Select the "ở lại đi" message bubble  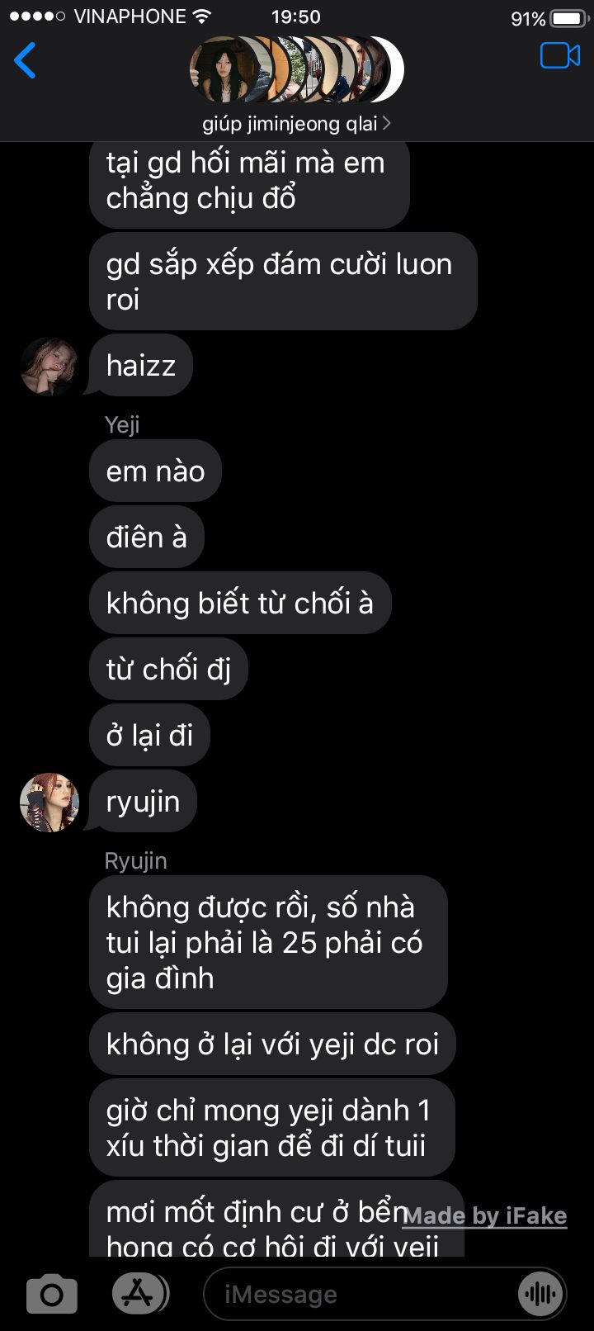pos(149,735)
